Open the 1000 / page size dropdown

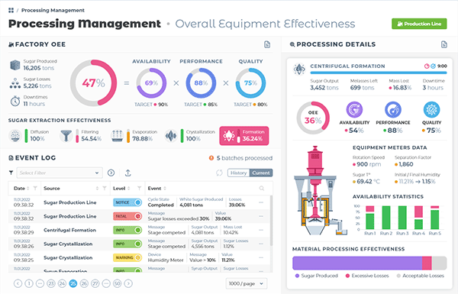pos(247,283)
